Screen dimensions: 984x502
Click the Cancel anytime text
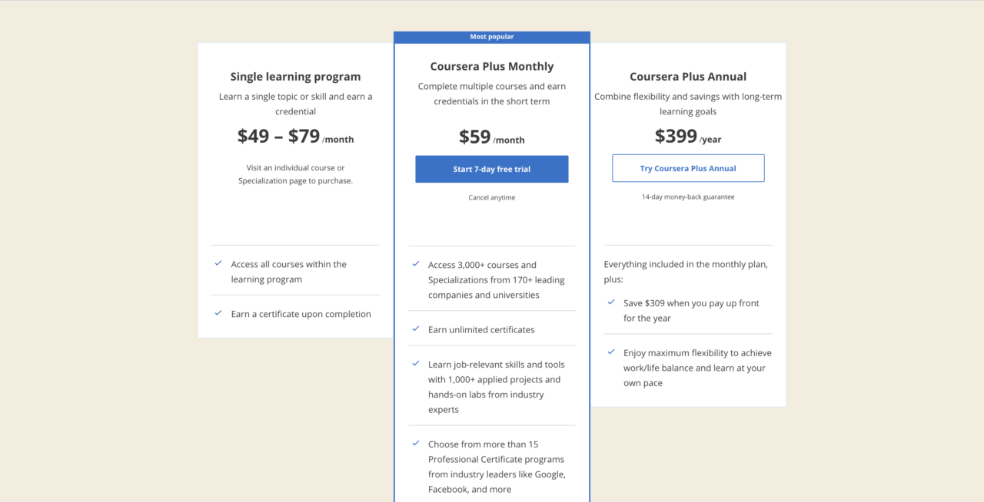(x=492, y=198)
